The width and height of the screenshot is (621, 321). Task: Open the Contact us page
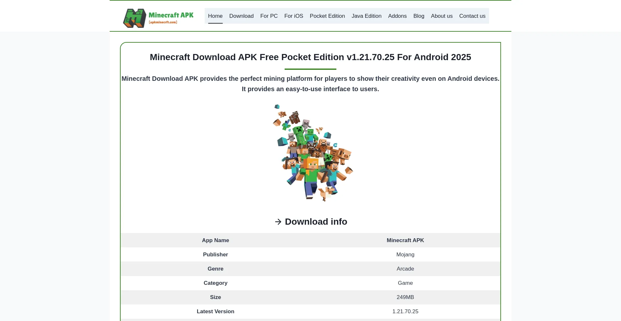[x=472, y=16]
